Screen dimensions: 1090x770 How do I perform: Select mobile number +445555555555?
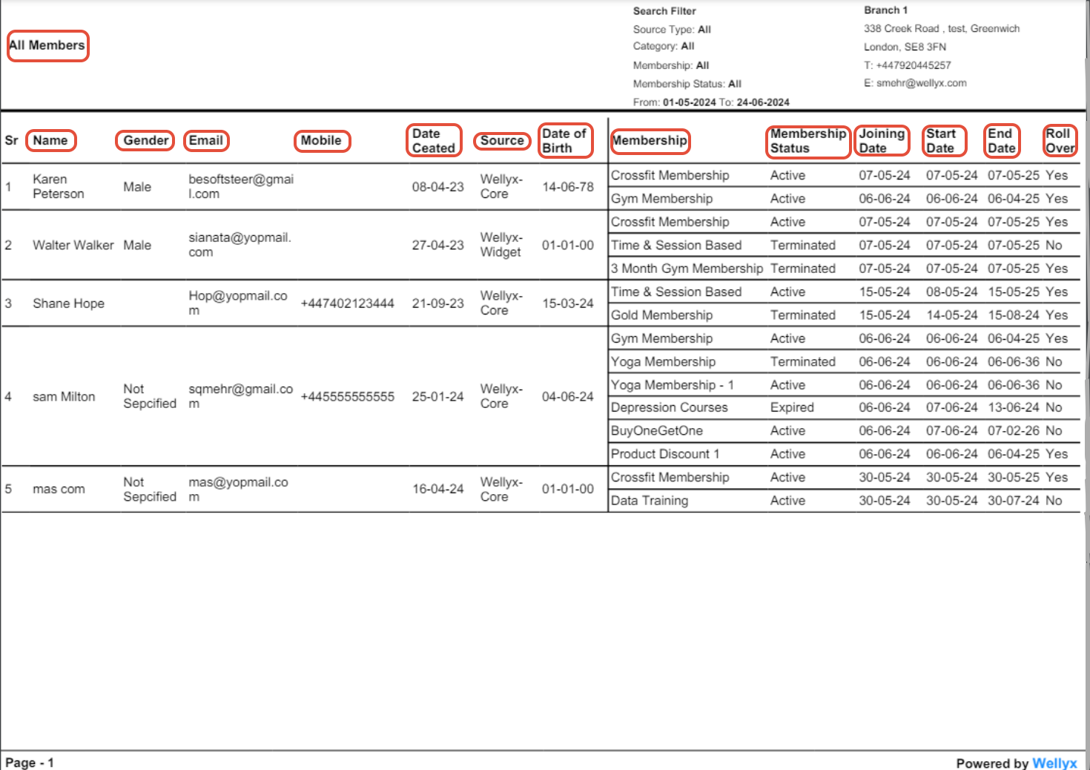coord(347,397)
